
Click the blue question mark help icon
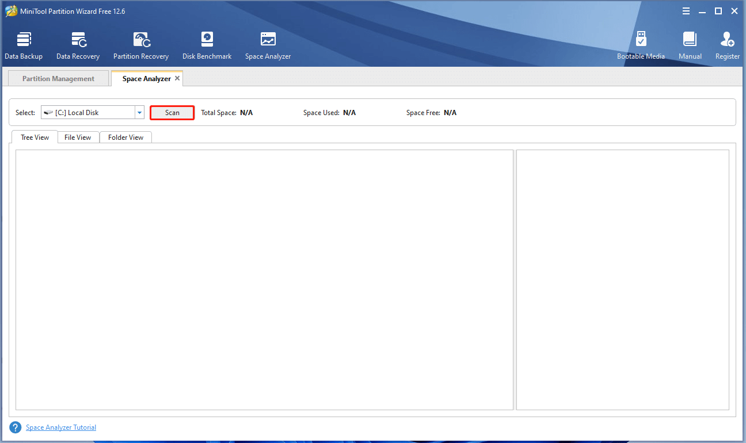[x=16, y=427]
